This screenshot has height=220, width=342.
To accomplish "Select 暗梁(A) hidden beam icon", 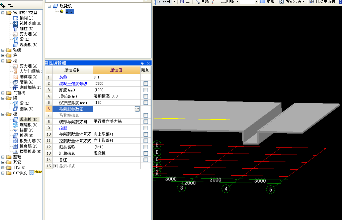I will pyautogui.click(x=15, y=82).
